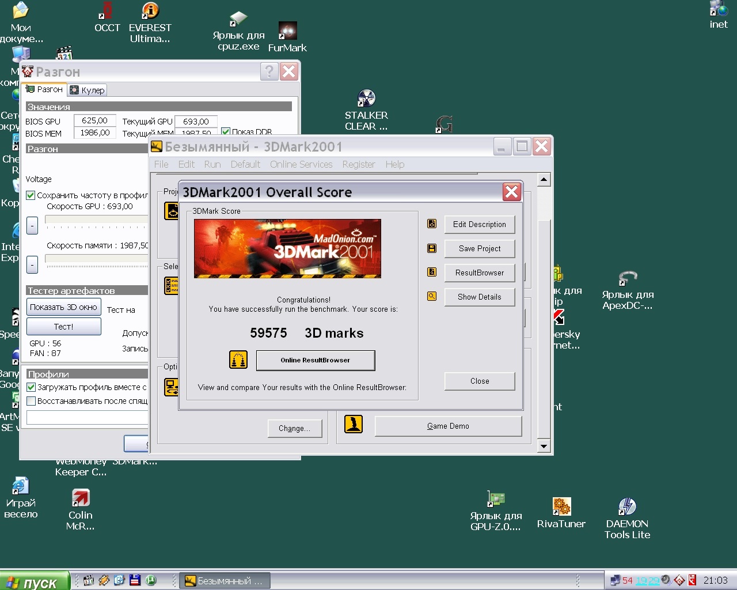Image resolution: width=737 pixels, height=590 pixels.
Task: Enable restore after sleep mode checkbox
Action: pyautogui.click(x=32, y=401)
